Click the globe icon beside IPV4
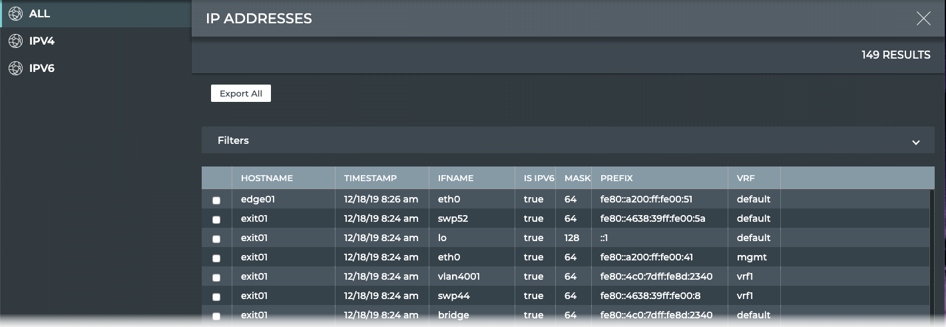This screenshot has height=327, width=946. [x=15, y=41]
